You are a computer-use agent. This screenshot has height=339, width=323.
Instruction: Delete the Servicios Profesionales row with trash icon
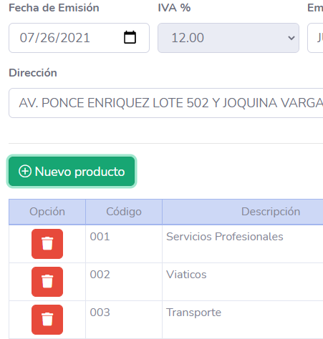(47, 244)
